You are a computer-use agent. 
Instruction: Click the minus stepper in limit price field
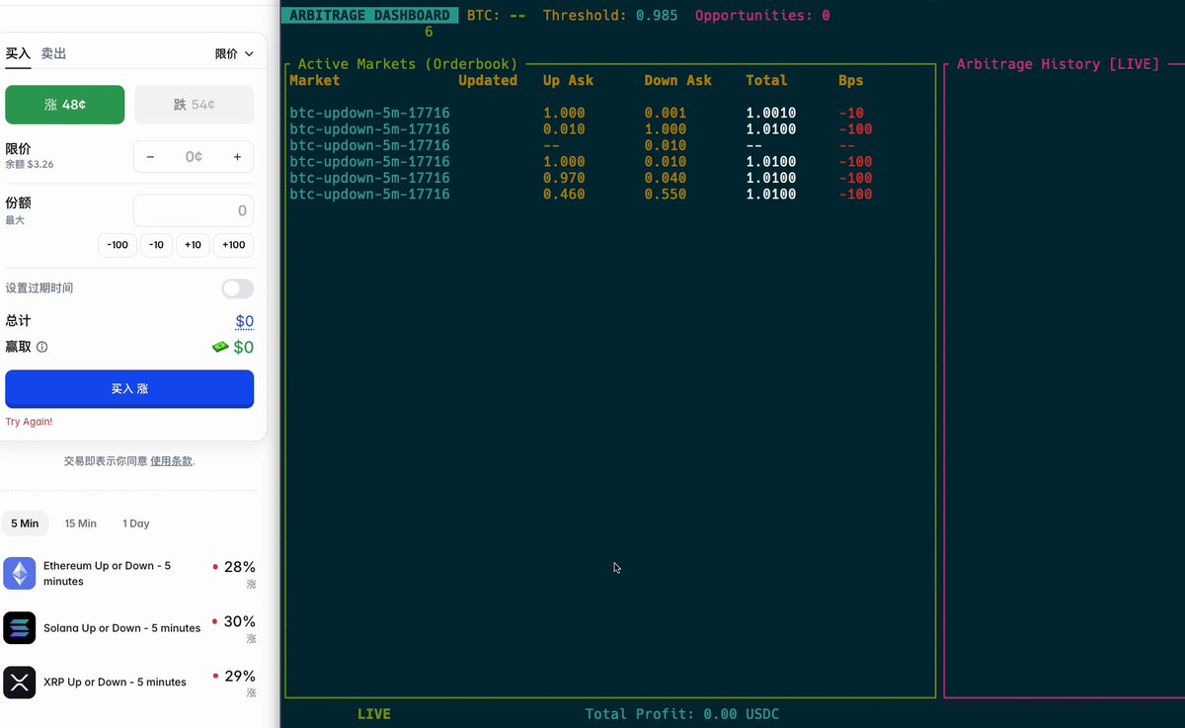(x=150, y=157)
